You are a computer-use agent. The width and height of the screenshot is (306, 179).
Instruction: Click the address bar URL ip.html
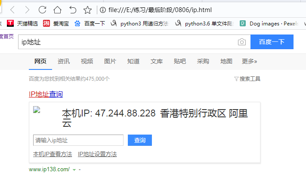(160, 10)
